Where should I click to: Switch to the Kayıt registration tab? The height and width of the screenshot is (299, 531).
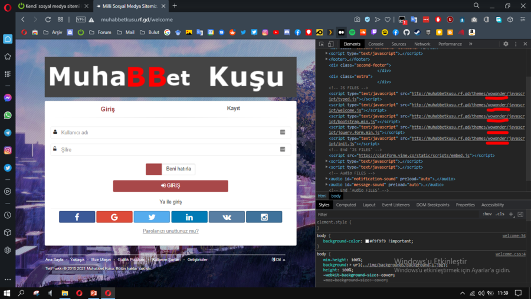233,109
